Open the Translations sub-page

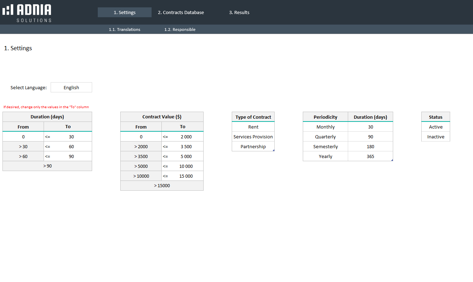pyautogui.click(x=124, y=29)
